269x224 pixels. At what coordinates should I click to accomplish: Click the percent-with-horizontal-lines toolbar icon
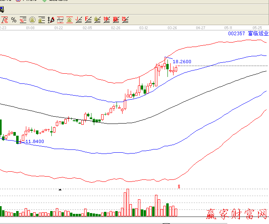click(23, 19)
